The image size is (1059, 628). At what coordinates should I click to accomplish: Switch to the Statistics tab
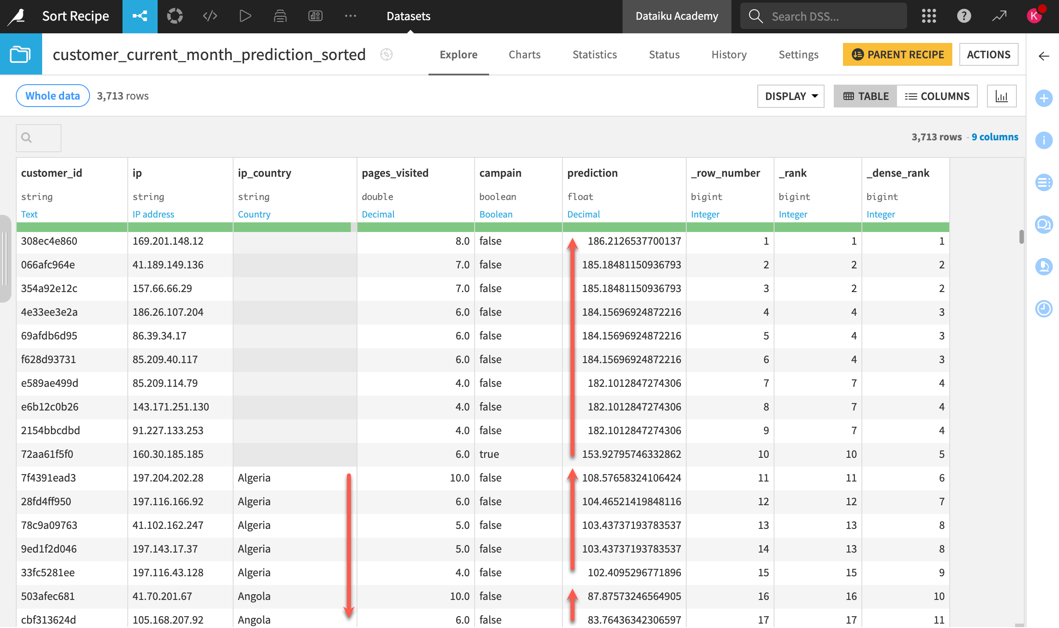[x=594, y=54]
